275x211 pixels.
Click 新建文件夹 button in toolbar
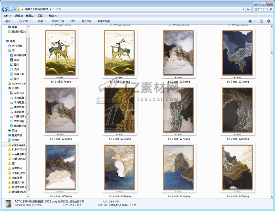(x=104, y=21)
